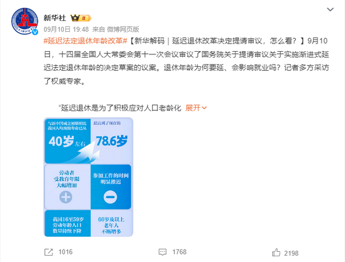Open the infographic image thumbnail
The width and height of the screenshot is (345, 262).
click(88, 177)
